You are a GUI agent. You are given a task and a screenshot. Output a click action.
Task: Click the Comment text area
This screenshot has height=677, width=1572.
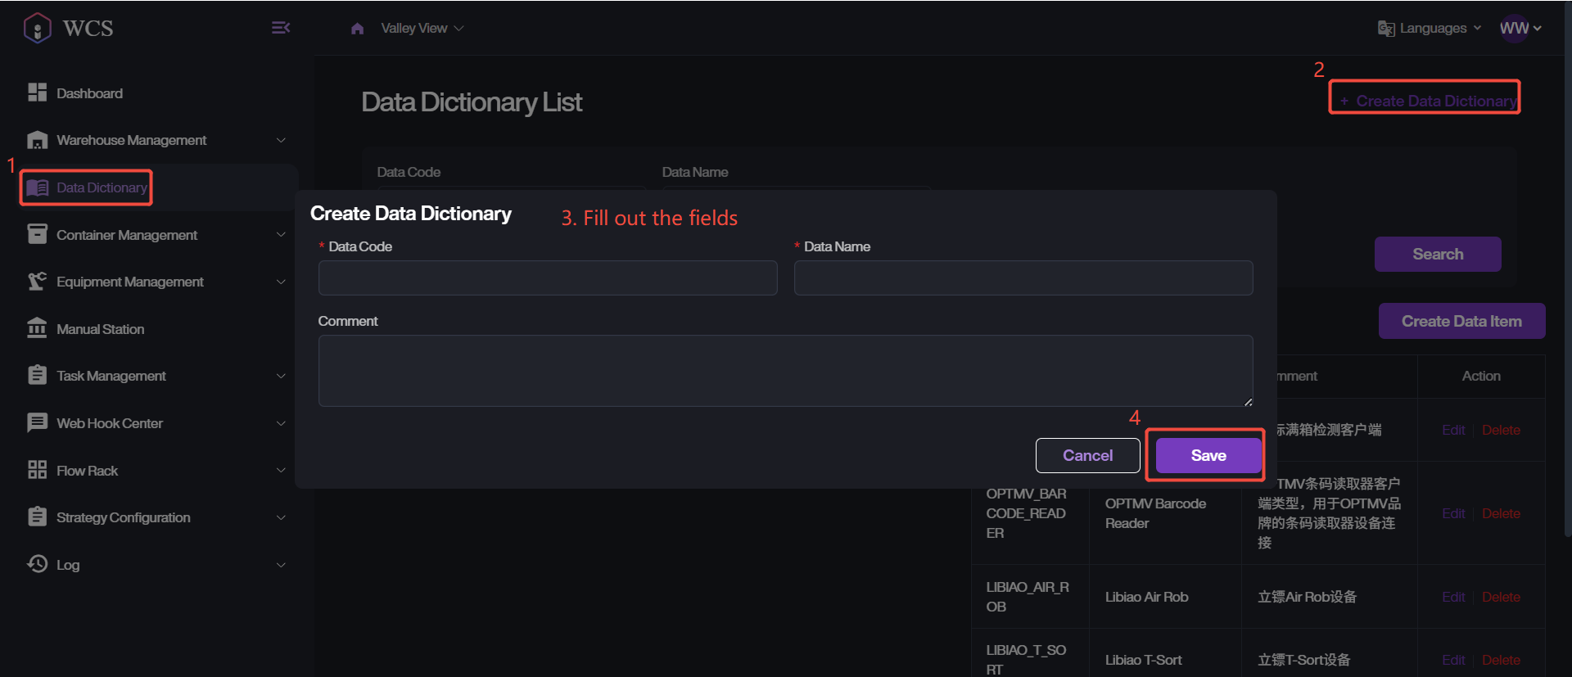point(785,370)
